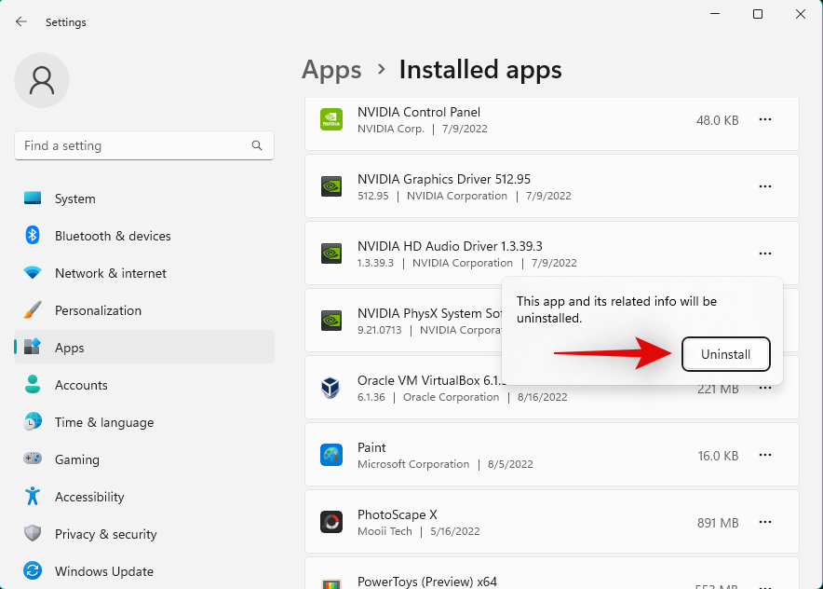Click the Accessibility figure icon

point(33,497)
